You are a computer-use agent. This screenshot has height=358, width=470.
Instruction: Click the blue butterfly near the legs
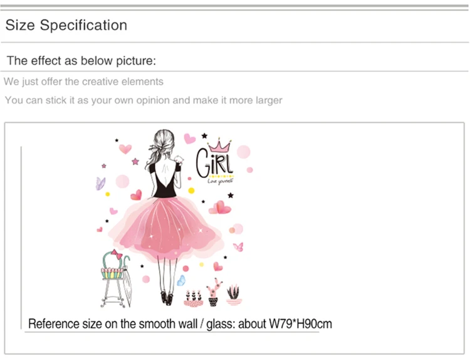coord(181,281)
